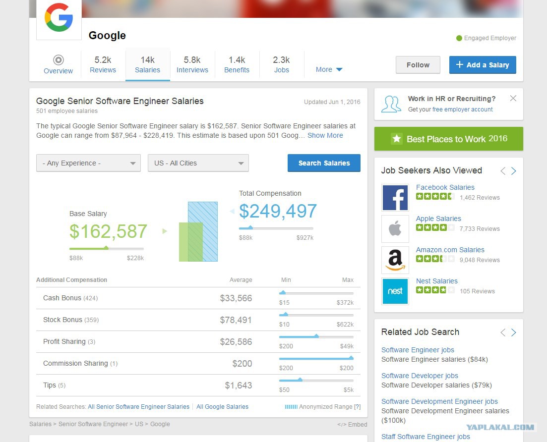This screenshot has height=442, width=547.
Task: Click the Engaged Employer green dot
Action: (459, 38)
